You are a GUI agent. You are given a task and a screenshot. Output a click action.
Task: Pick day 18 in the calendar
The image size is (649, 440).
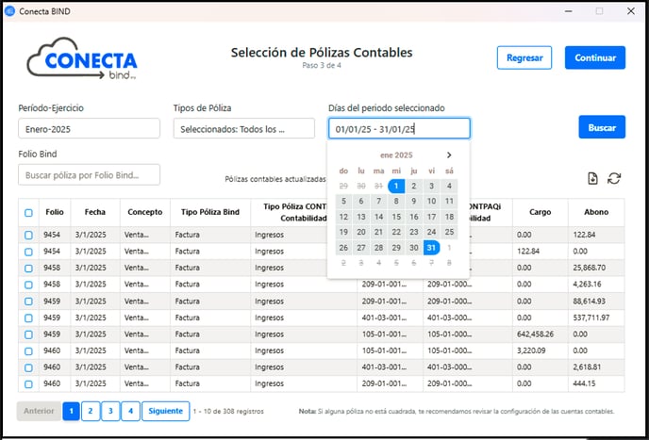pos(449,217)
